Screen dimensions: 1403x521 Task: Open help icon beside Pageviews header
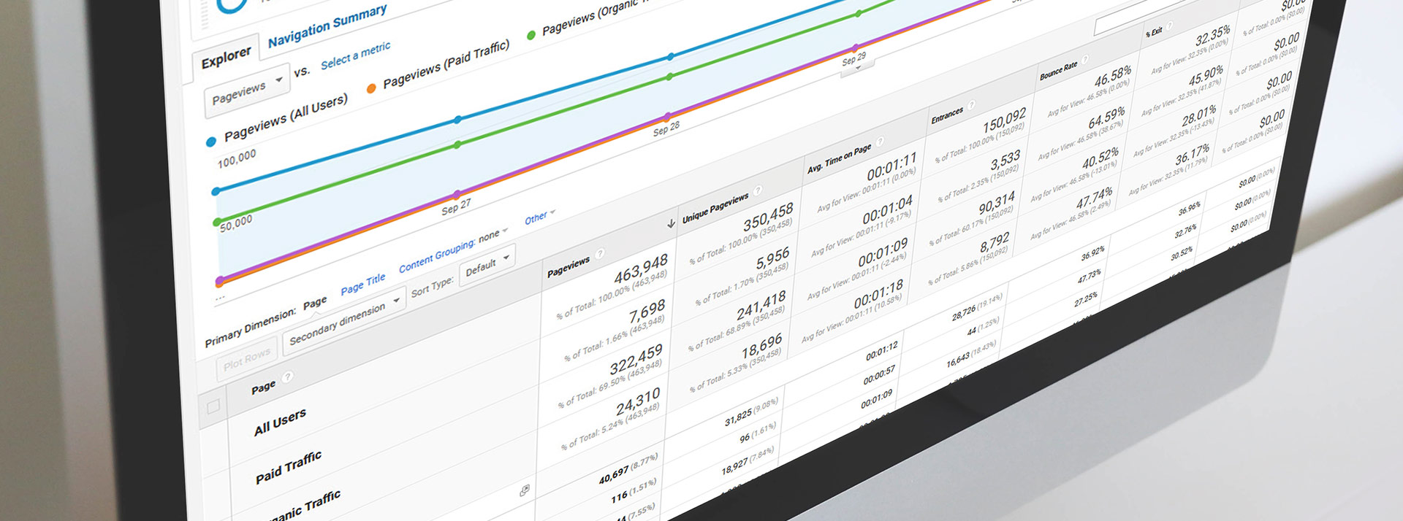[x=600, y=253]
